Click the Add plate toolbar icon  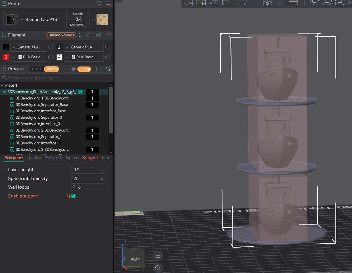point(201,2)
